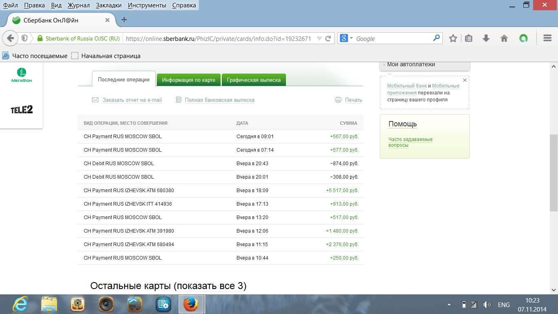The width and height of the screenshot is (558, 314).
Task: Switch to Графическая выписка tab
Action: (254, 80)
